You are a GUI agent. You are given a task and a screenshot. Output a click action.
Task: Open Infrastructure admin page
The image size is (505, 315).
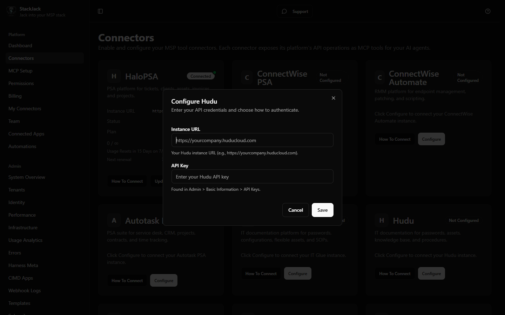(45, 227)
